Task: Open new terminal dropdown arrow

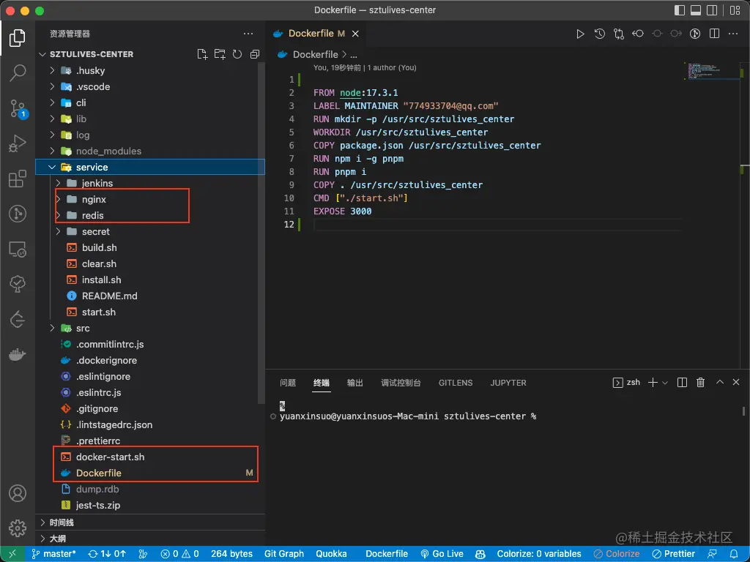Action: (x=665, y=383)
